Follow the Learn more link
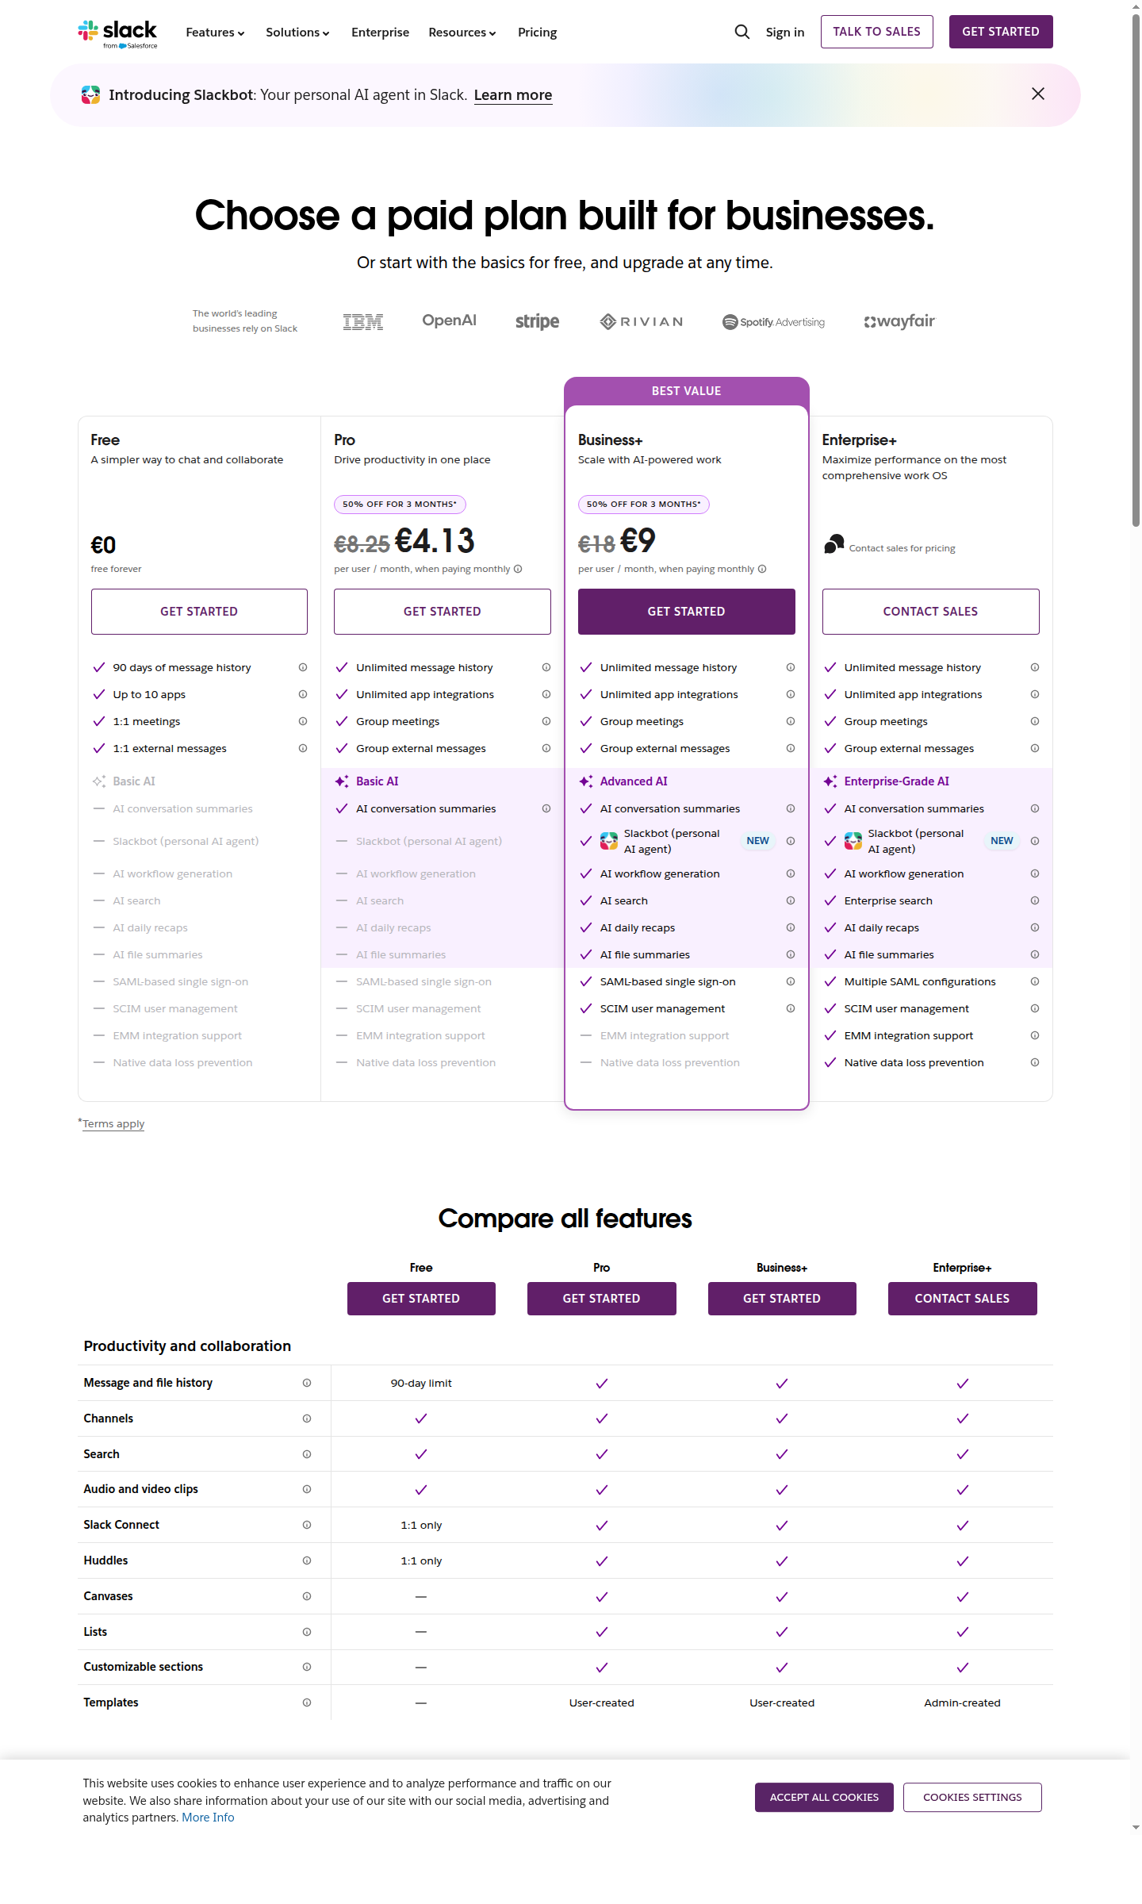This screenshot has width=1142, height=1904. (x=513, y=95)
